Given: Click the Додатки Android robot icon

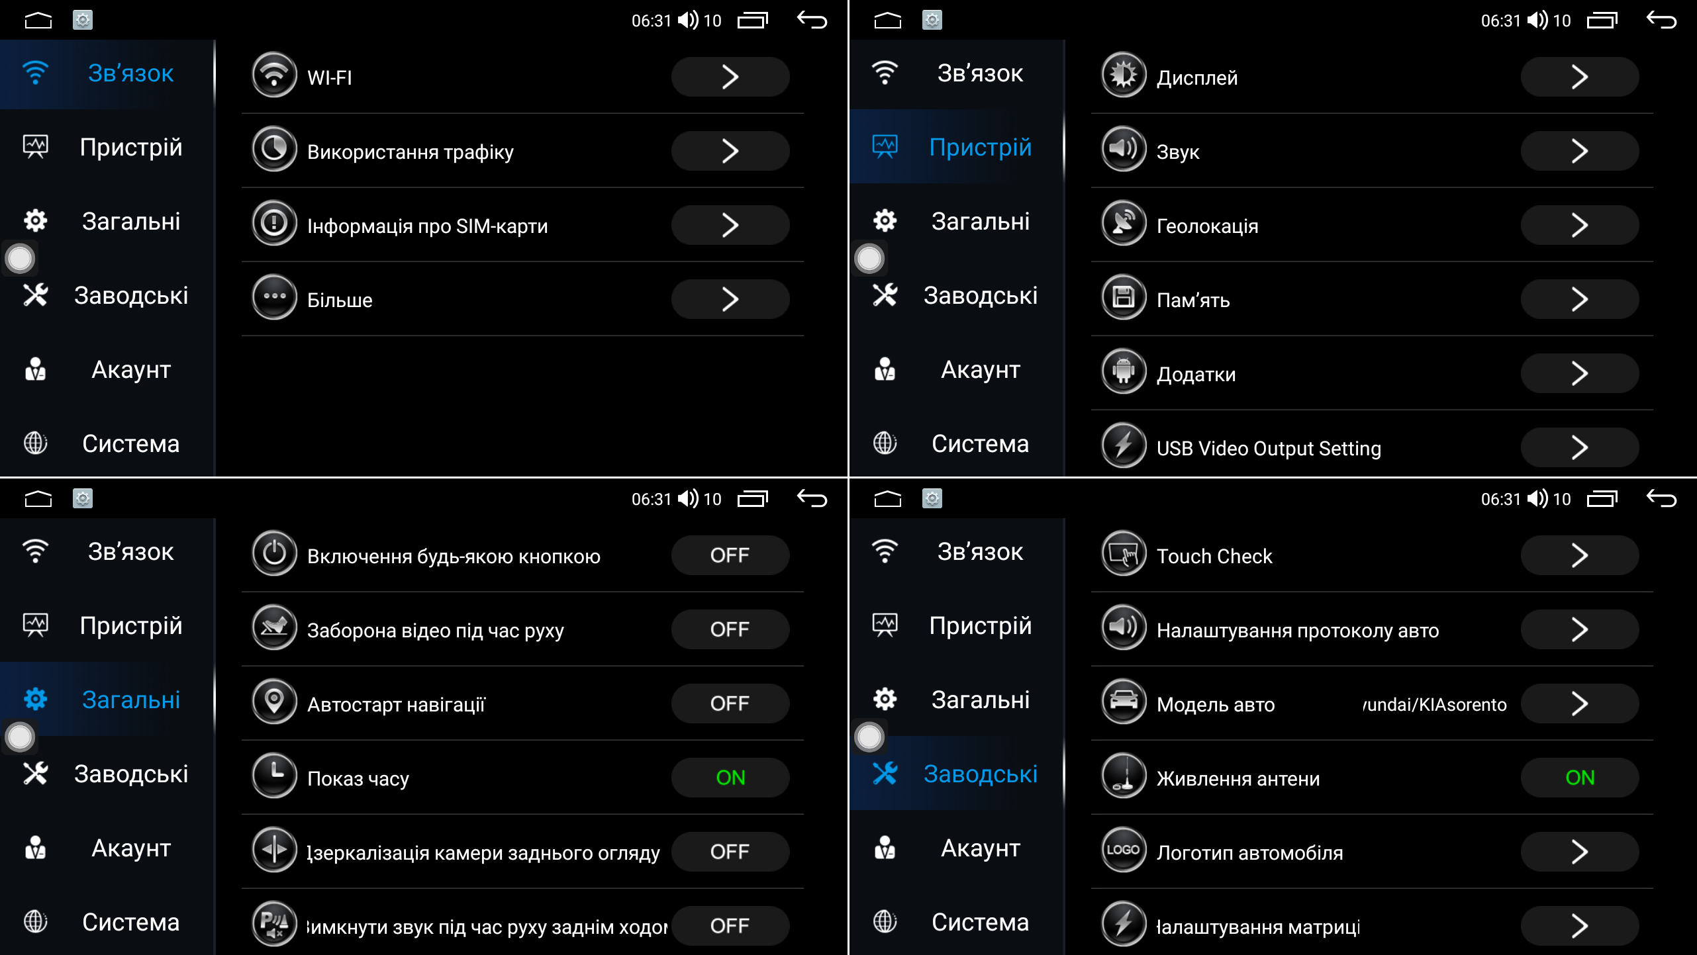Looking at the screenshot, I should pos(1124,373).
